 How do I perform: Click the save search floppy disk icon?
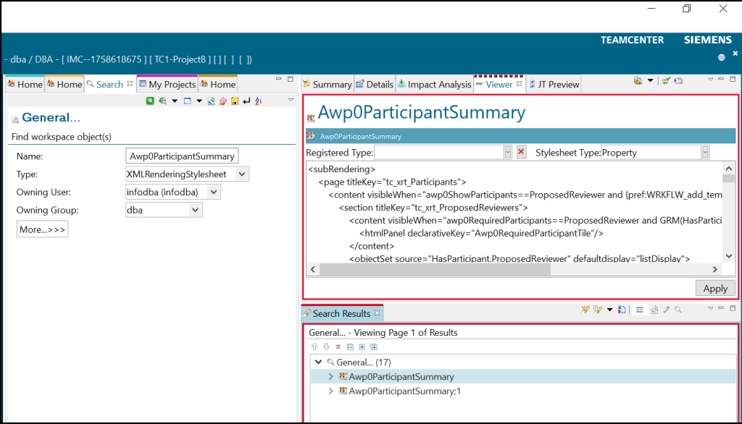(x=235, y=101)
